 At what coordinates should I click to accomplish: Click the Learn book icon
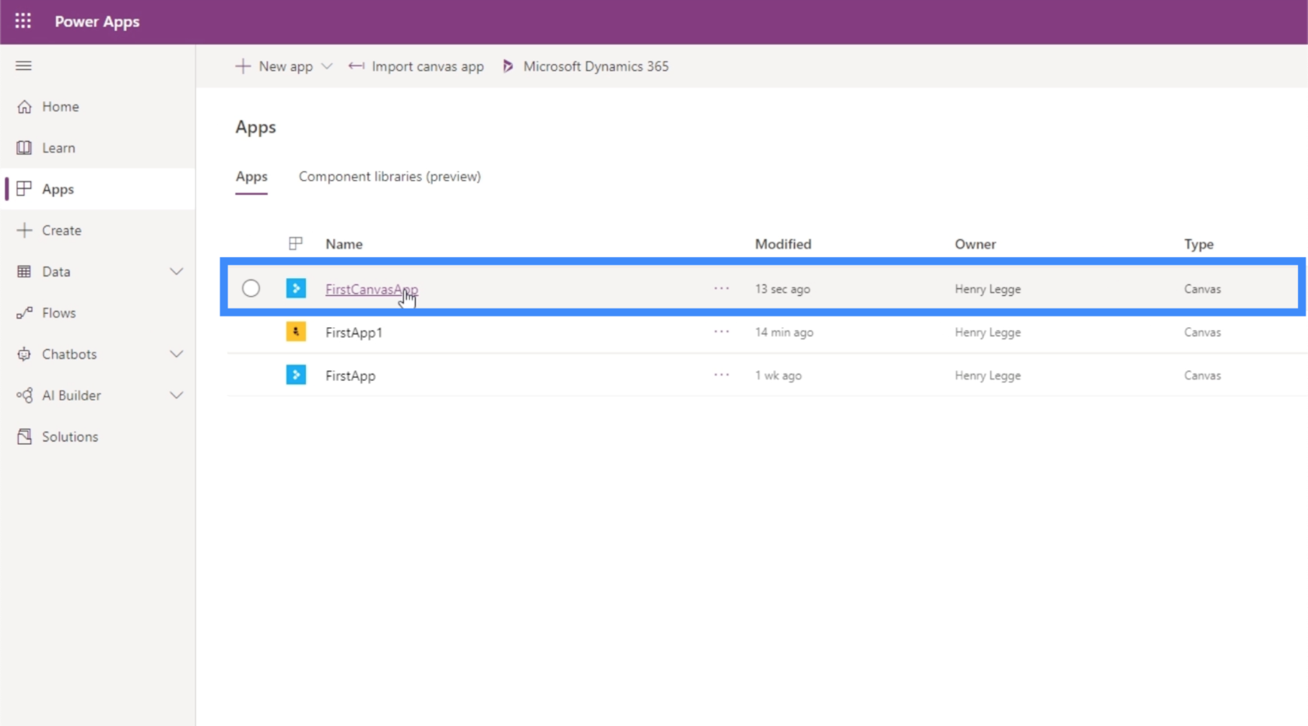point(24,148)
